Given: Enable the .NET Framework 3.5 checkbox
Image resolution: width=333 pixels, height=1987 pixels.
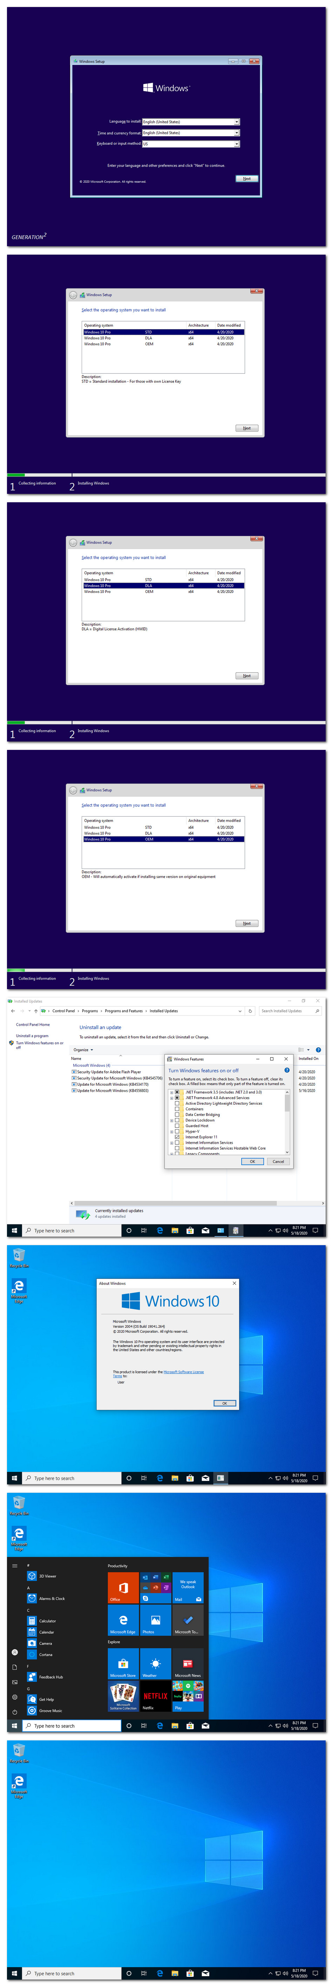Looking at the screenshot, I should 178,1092.
